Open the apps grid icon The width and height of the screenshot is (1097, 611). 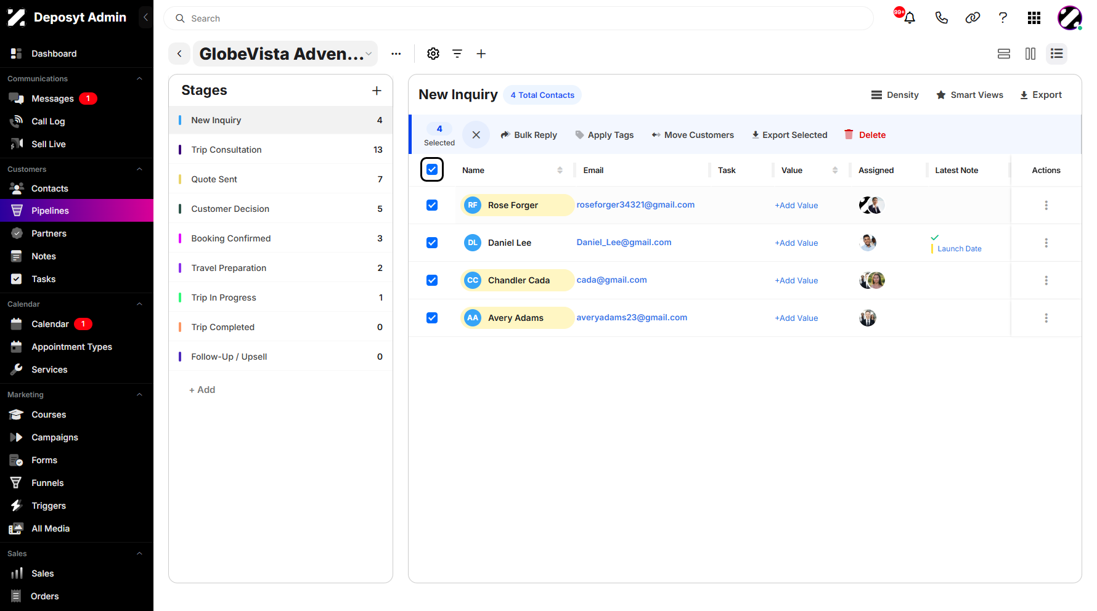tap(1034, 18)
